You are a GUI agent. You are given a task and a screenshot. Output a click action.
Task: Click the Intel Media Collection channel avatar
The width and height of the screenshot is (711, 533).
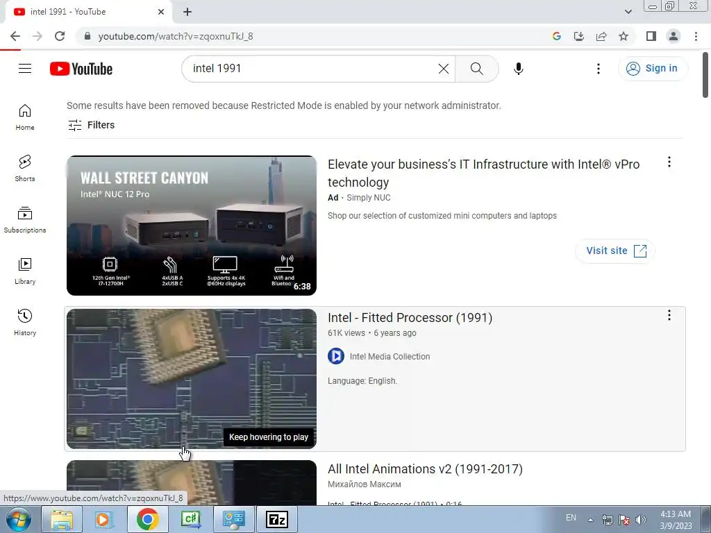[x=336, y=356]
